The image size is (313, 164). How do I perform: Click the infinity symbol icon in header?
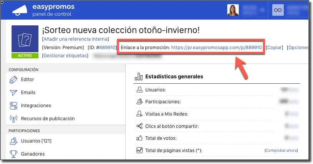click(278, 10)
